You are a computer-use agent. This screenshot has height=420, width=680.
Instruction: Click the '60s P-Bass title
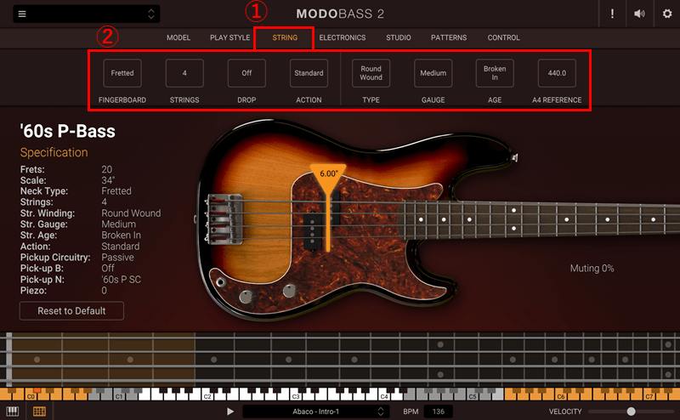(68, 132)
